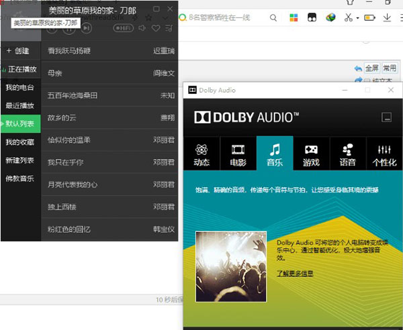Play song 故乡的云
Image resolution: width=403 pixels, height=330 pixels.
(109, 118)
